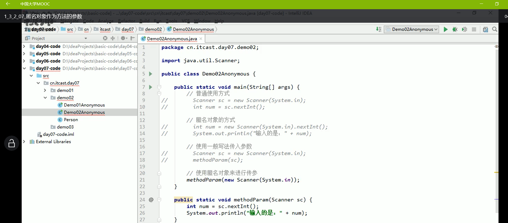
Task: Go back with the MOOC back arrow
Action: pyautogui.click(x=8, y=4)
